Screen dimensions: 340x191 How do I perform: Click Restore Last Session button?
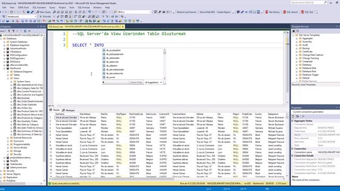click(186, 12)
